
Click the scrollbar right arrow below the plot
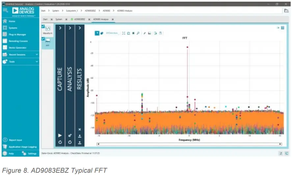[x=280, y=144]
